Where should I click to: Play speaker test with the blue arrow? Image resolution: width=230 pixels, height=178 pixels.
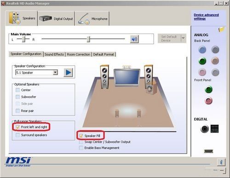68,73
